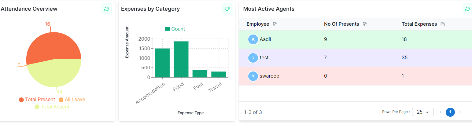Refresh the Most Active Agents table
This screenshot has width=472, height=124.
[467, 9]
